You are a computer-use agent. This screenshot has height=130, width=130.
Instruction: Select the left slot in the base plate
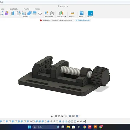(37, 82)
